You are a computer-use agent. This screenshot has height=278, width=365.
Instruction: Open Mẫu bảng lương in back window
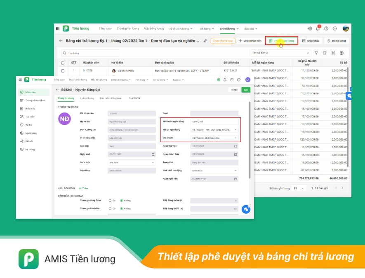point(154,28)
